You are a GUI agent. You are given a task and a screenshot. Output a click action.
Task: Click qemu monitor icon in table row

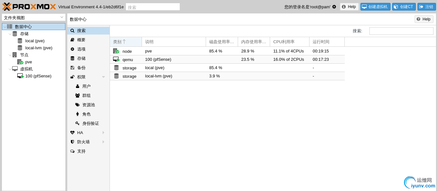pyautogui.click(x=116, y=59)
